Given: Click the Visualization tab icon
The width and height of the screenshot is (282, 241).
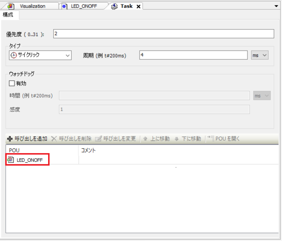Looking at the screenshot, I should coord(11,6).
